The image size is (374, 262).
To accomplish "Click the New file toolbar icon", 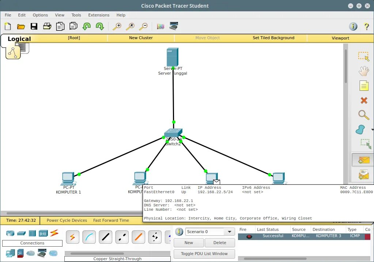I will 8,26.
